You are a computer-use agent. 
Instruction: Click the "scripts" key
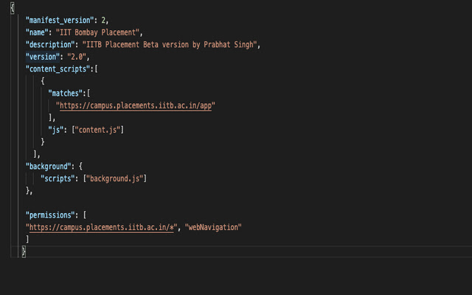tap(60, 178)
